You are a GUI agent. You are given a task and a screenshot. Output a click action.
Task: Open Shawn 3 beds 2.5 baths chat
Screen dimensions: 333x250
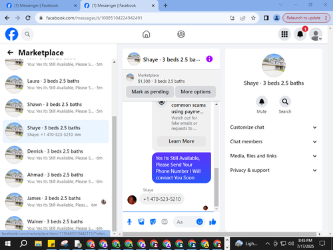[x=55, y=108]
